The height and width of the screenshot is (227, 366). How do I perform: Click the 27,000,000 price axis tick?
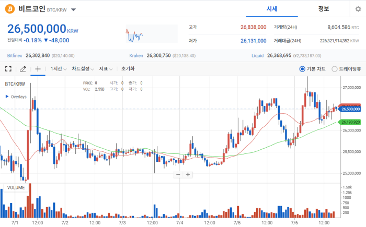point(351,88)
